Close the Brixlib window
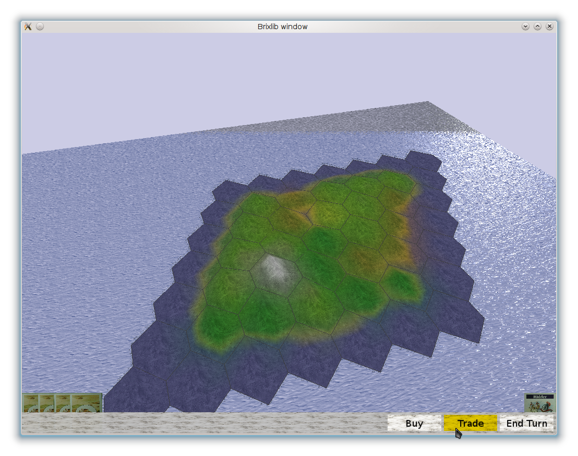This screenshot has height=456, width=578. pyautogui.click(x=549, y=27)
